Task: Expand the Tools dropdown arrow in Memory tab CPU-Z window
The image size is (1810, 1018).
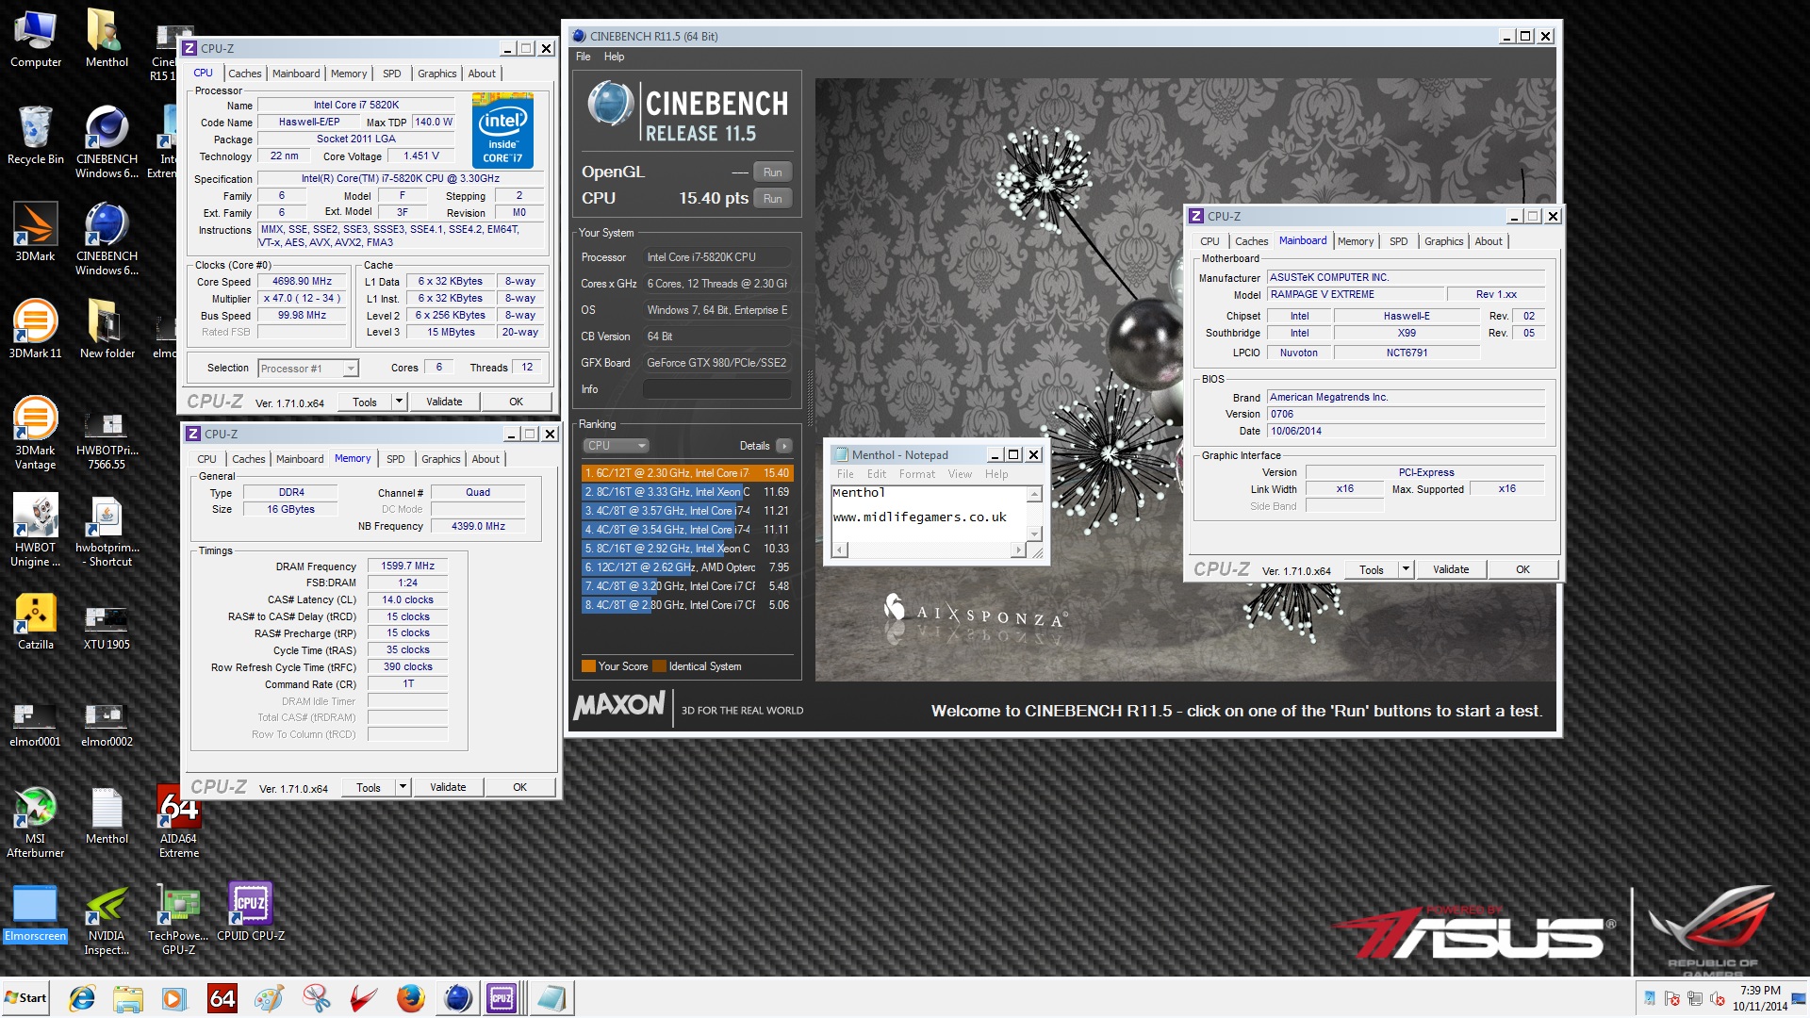Action: pyautogui.click(x=403, y=787)
